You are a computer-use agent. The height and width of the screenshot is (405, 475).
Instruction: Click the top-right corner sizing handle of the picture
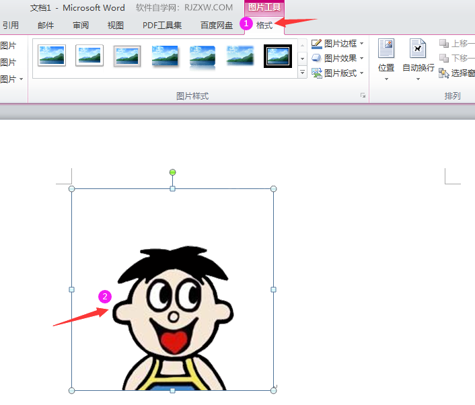(273, 189)
